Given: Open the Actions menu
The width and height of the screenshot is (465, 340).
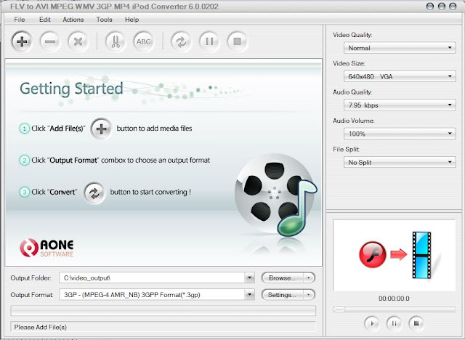Looking at the screenshot, I should click(73, 20).
